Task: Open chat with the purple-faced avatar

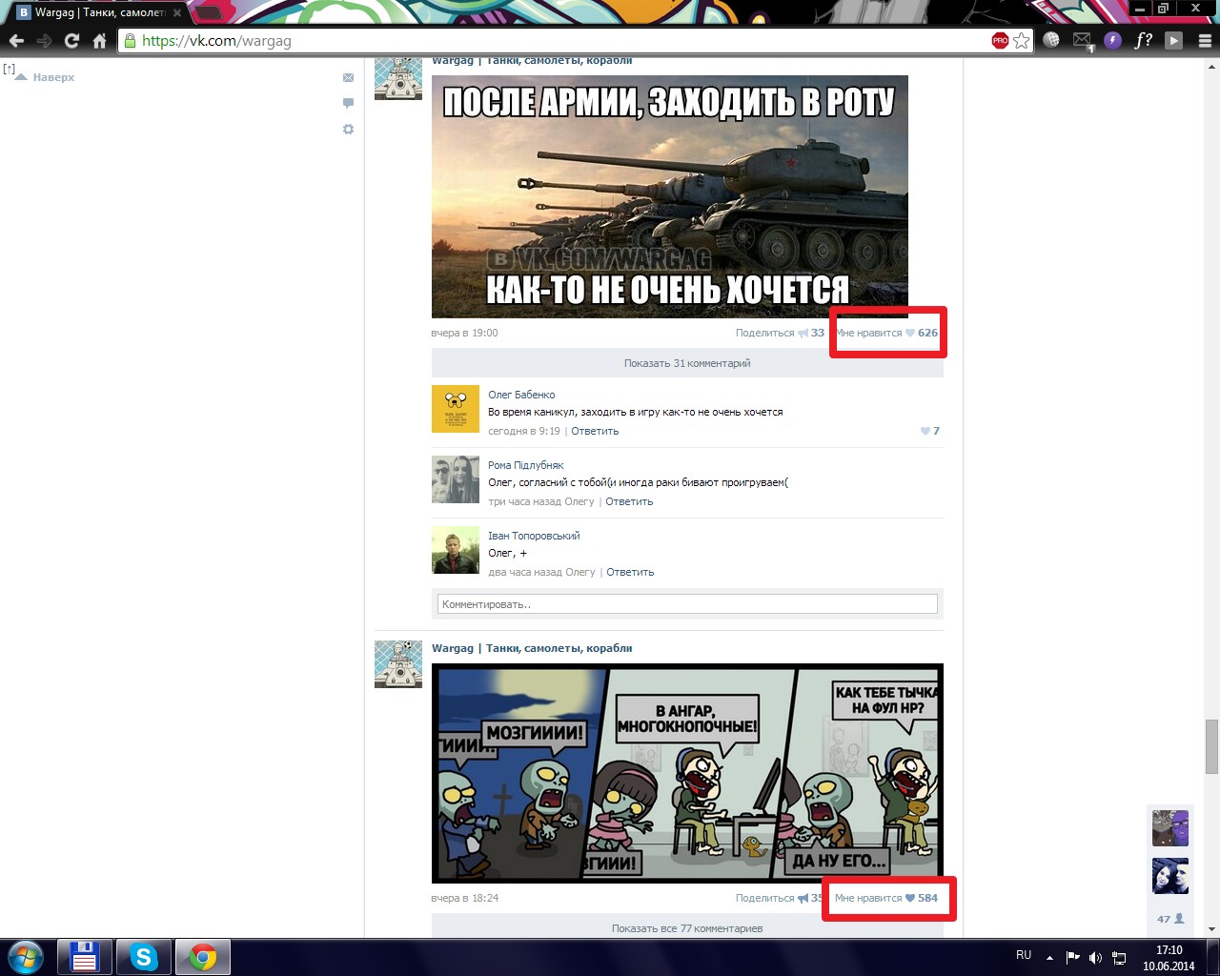Action: coord(1170,828)
